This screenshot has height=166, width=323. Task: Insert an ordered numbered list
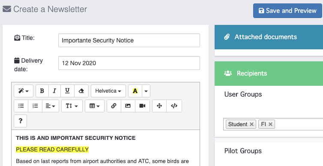point(35,106)
